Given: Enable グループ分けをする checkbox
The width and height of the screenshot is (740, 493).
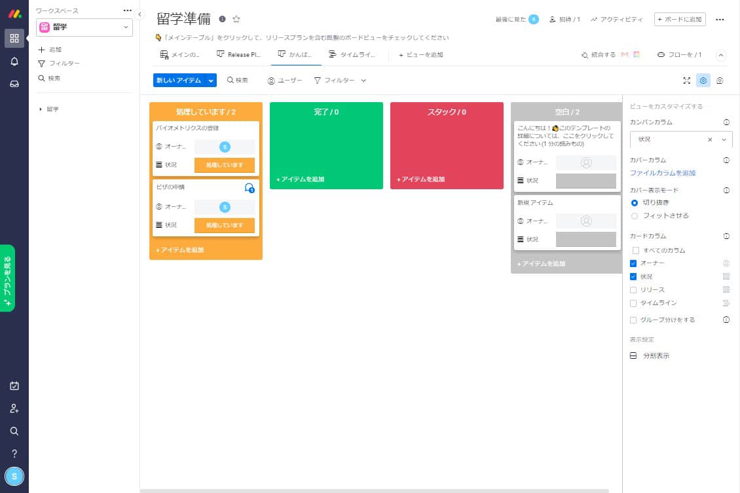Looking at the screenshot, I should point(633,320).
